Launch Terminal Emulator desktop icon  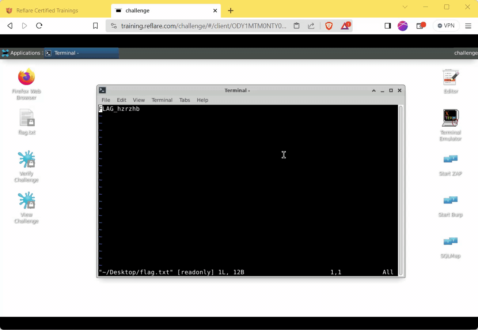tap(451, 125)
